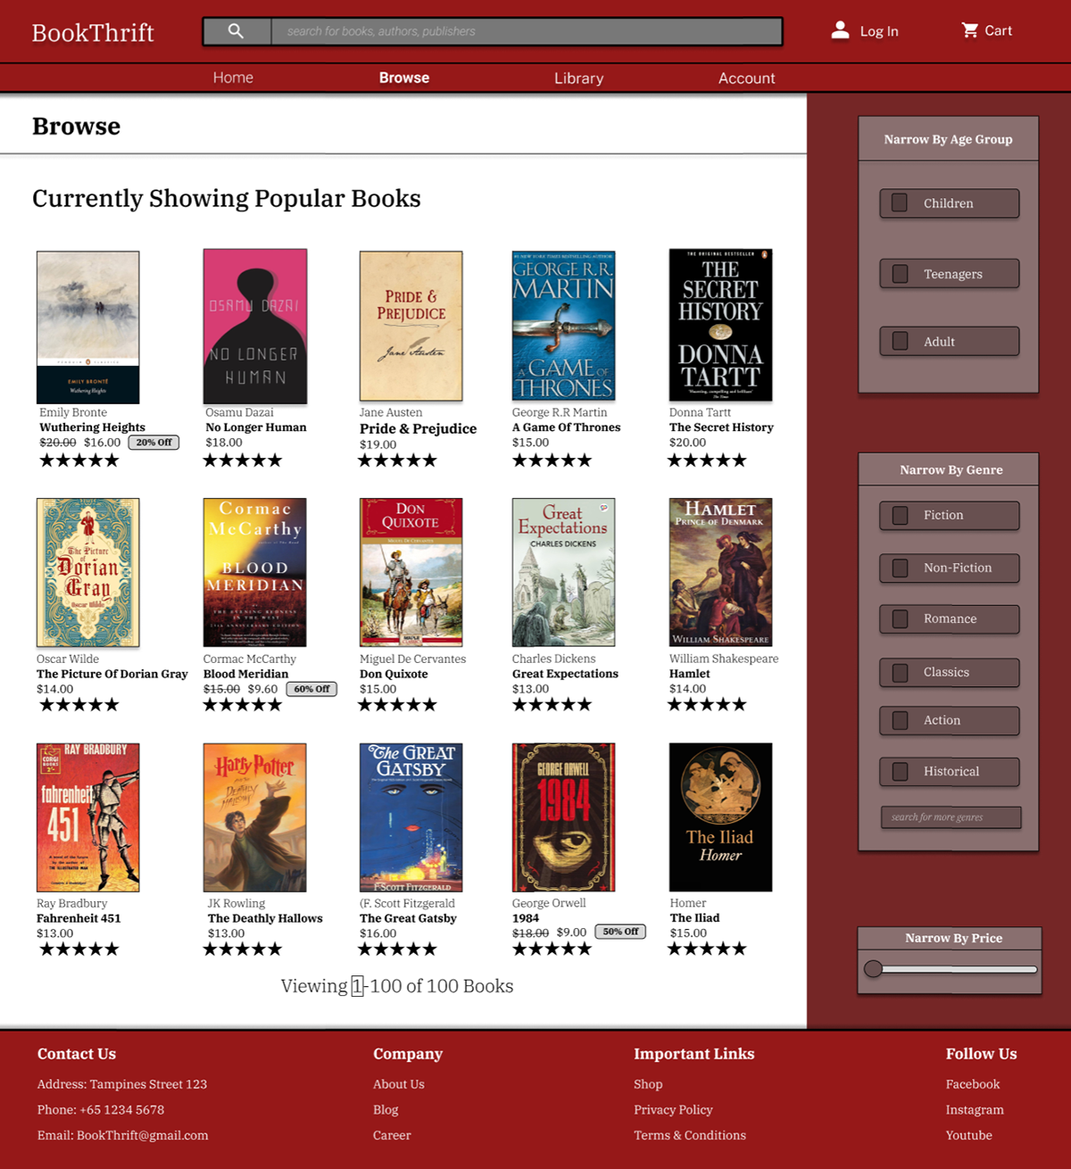Click the book search input field
This screenshot has width=1071, height=1169.
527,31
